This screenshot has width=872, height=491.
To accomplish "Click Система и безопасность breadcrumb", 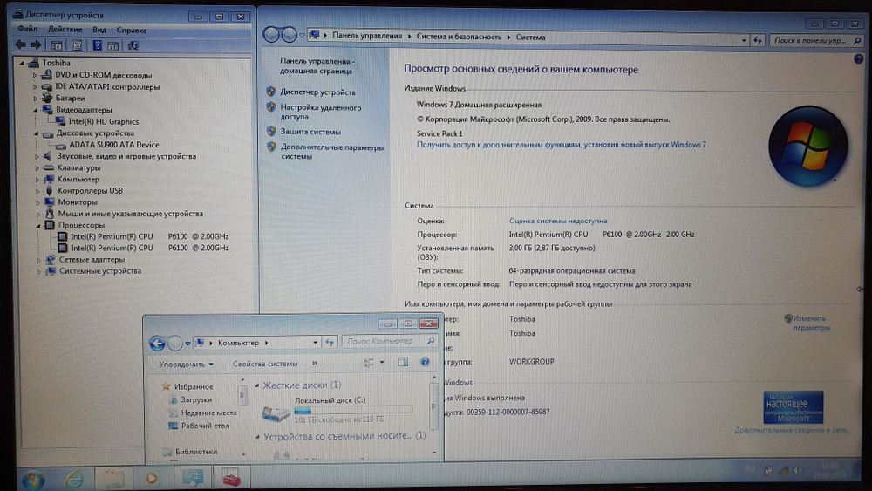I will pyautogui.click(x=459, y=37).
